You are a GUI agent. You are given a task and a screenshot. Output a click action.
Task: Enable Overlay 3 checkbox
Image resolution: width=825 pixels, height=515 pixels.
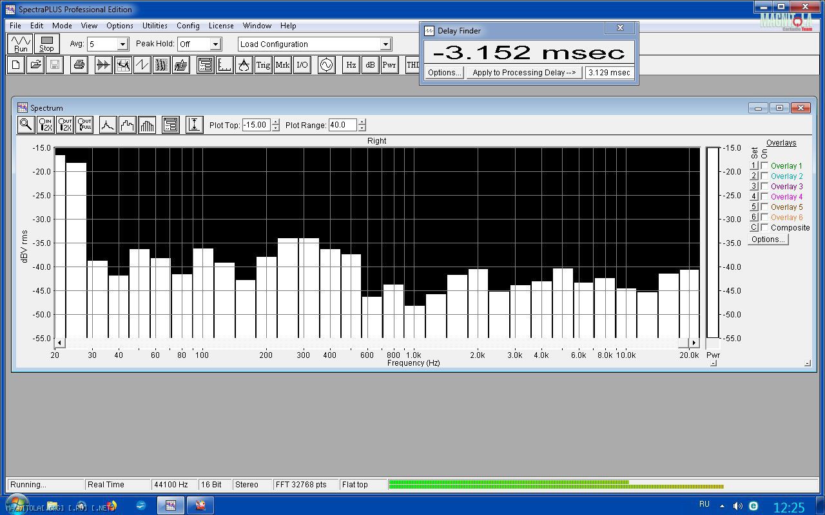pyautogui.click(x=764, y=187)
